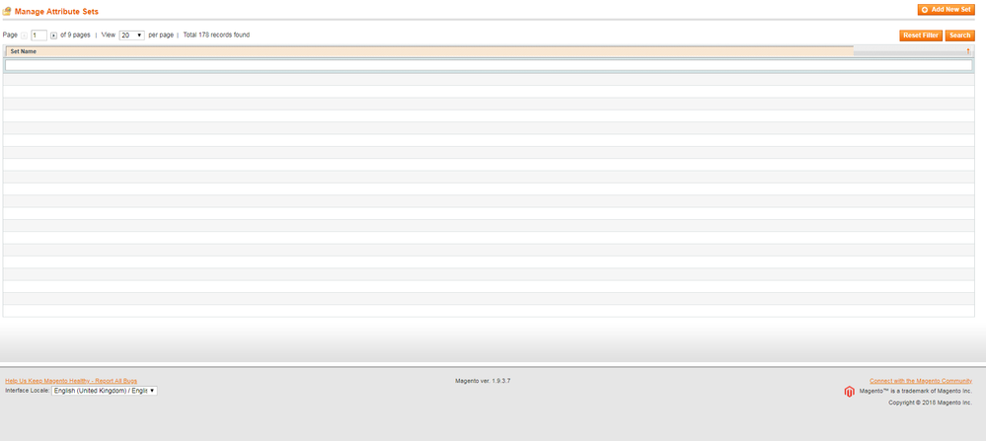Click the Magento logo in footer
The width and height of the screenshot is (986, 441).
(x=849, y=392)
